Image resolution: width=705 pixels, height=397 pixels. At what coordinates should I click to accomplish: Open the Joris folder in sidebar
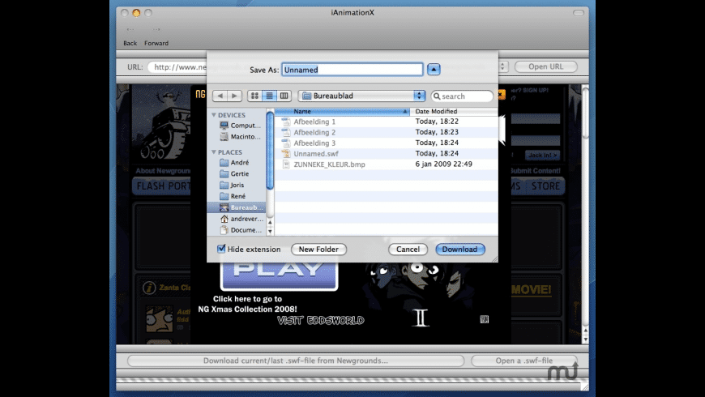click(233, 186)
